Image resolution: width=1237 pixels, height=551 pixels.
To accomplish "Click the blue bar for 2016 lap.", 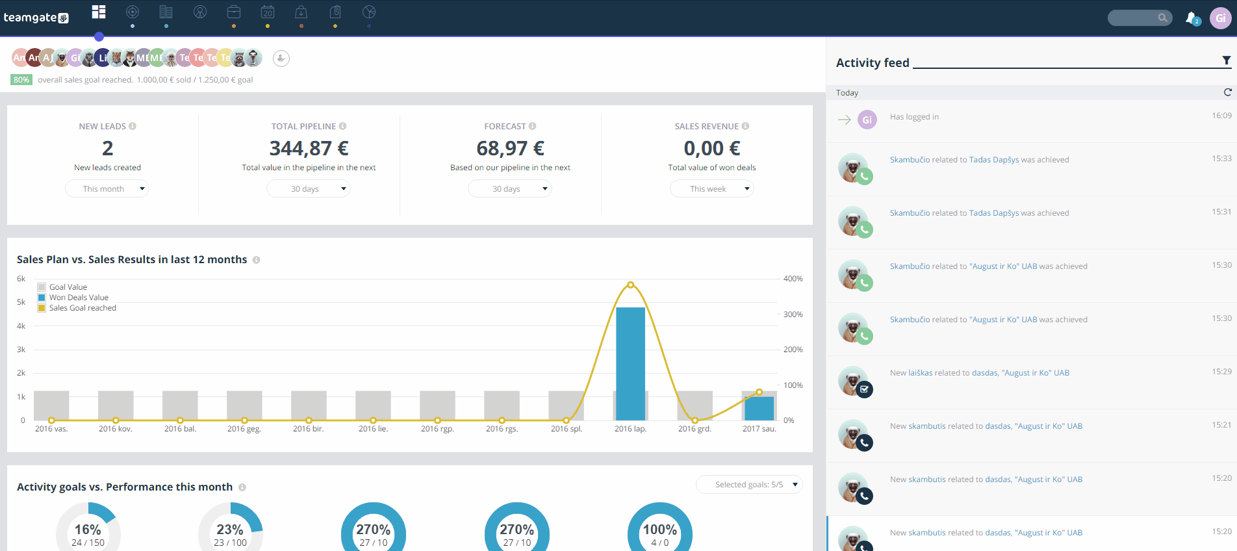I will (x=630, y=364).
